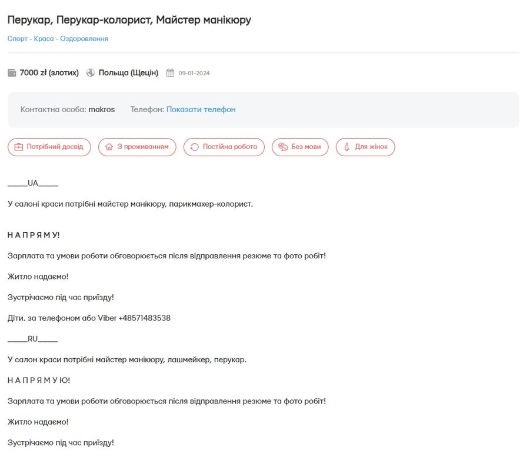Click the language icon in Без мови tag

(283, 147)
